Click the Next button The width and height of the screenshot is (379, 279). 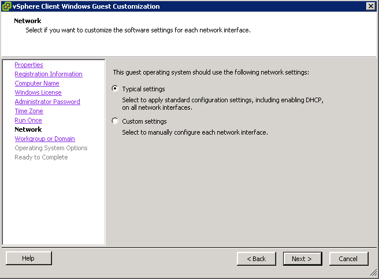(x=302, y=259)
